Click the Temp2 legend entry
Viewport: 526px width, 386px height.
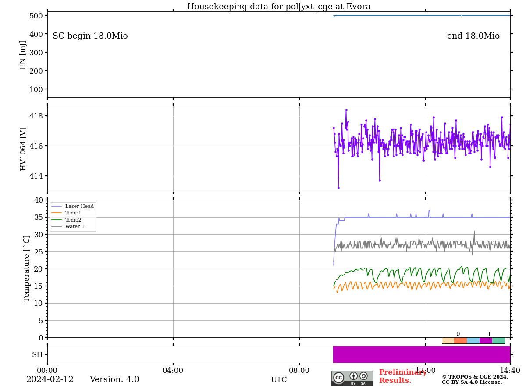point(67,220)
